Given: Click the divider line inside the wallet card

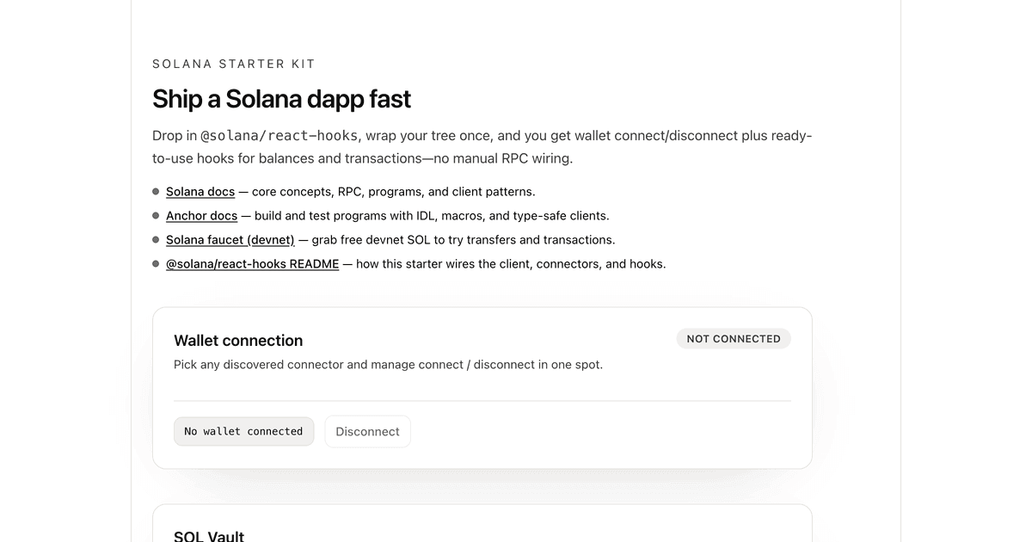Looking at the screenshot, I should 482,398.
